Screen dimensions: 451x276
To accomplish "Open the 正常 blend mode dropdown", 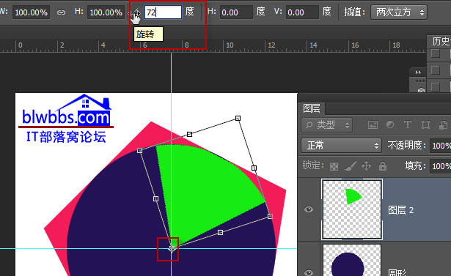I will 342,146.
